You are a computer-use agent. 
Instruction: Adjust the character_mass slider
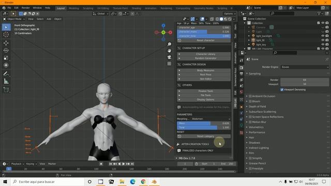(204, 32)
